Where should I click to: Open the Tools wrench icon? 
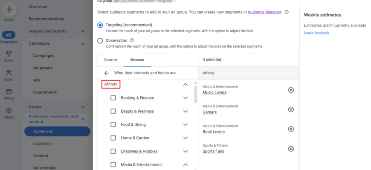(x=9, y=72)
